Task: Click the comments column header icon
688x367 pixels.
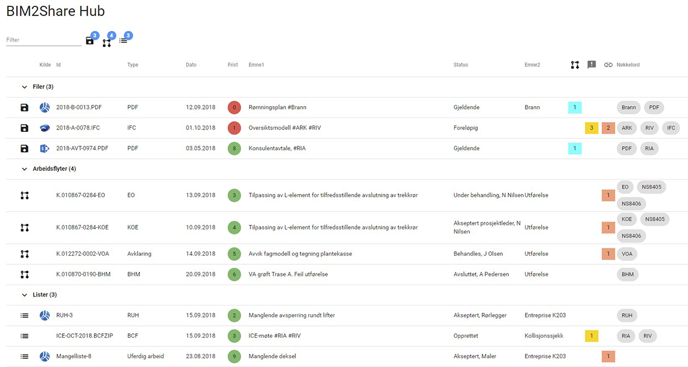Action: tap(592, 65)
